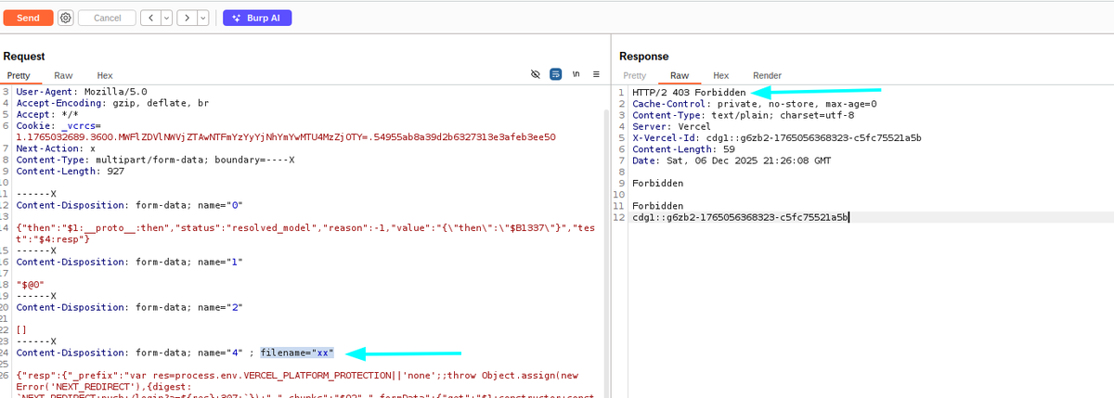Viewport: 1114px width, 398px height.
Task: Switch Request view to Raw tab
Action: click(x=63, y=75)
